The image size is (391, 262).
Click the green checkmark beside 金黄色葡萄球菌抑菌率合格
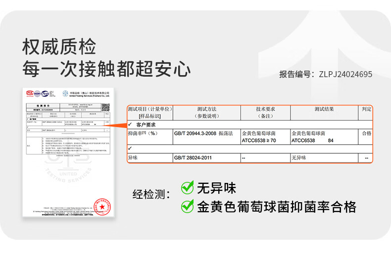[x=187, y=206]
